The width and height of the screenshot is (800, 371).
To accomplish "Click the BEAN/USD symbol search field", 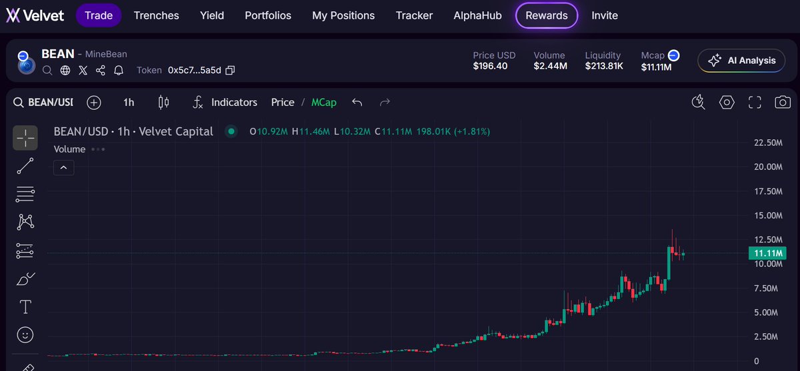I will click(44, 102).
